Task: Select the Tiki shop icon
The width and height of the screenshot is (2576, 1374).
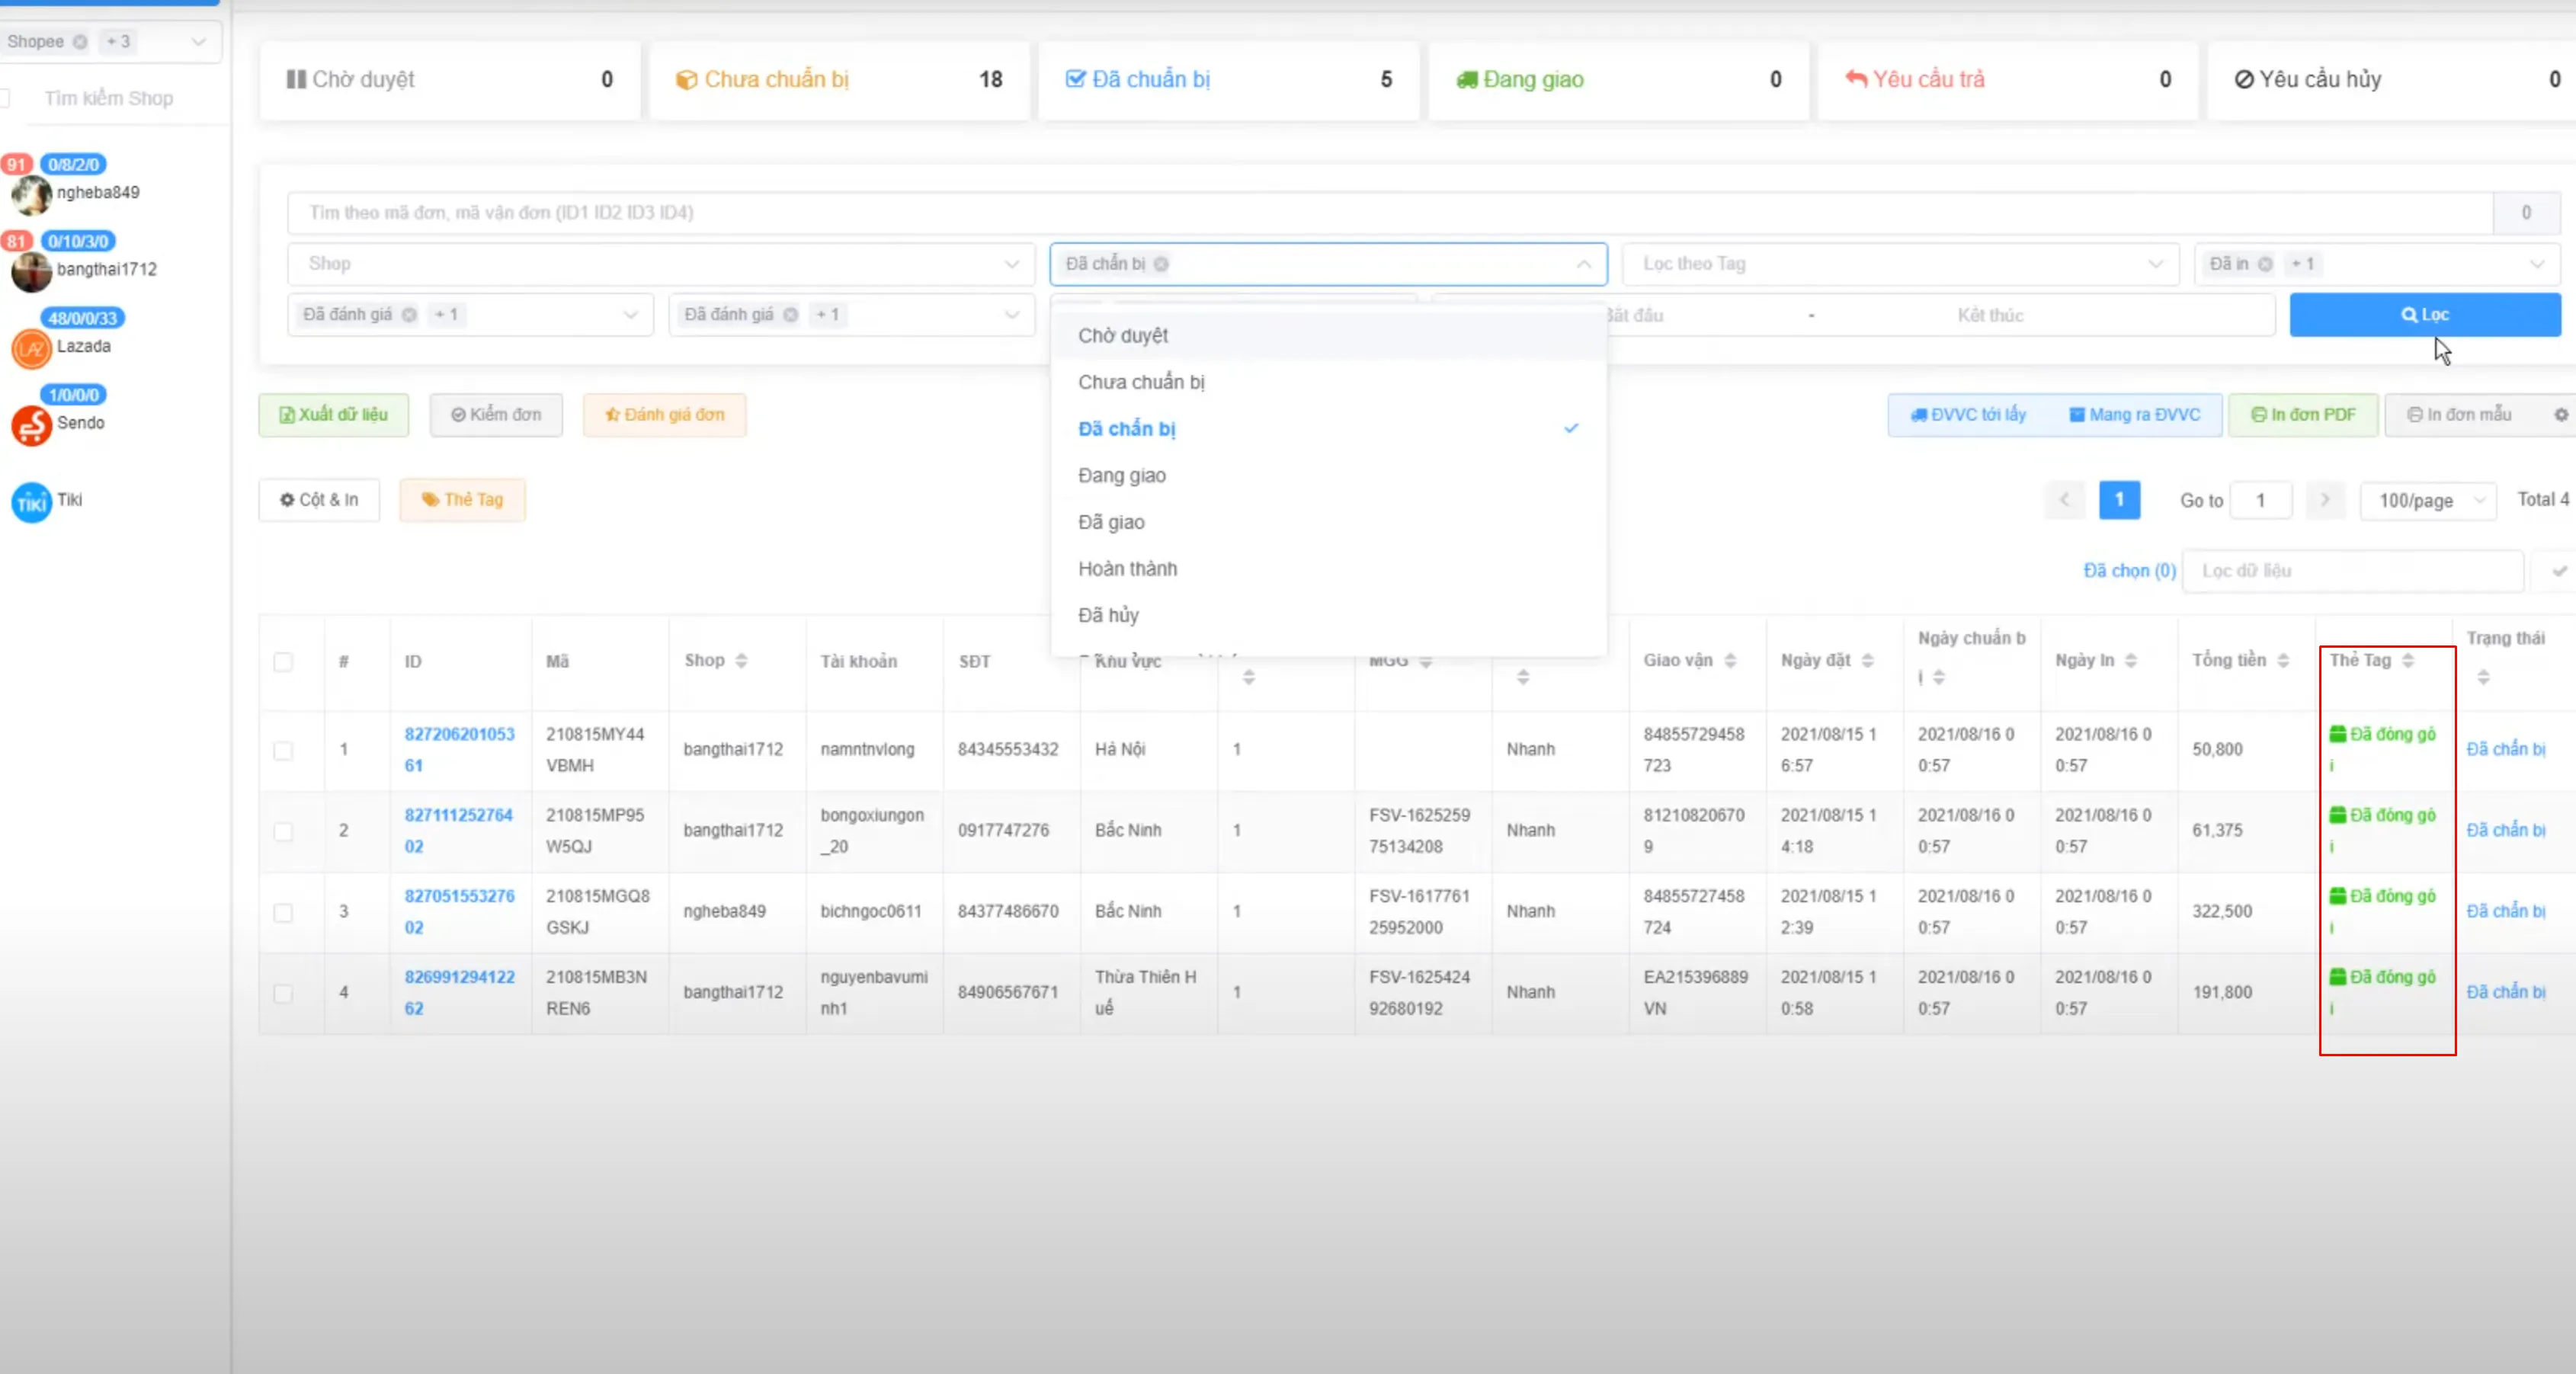Action: click(x=31, y=503)
